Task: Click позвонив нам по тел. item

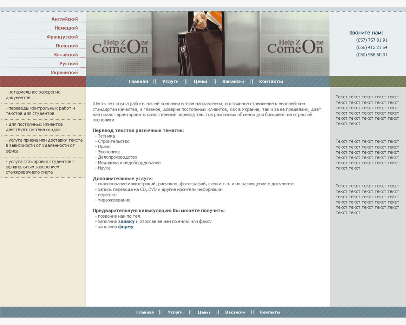Action: [x=118, y=216]
